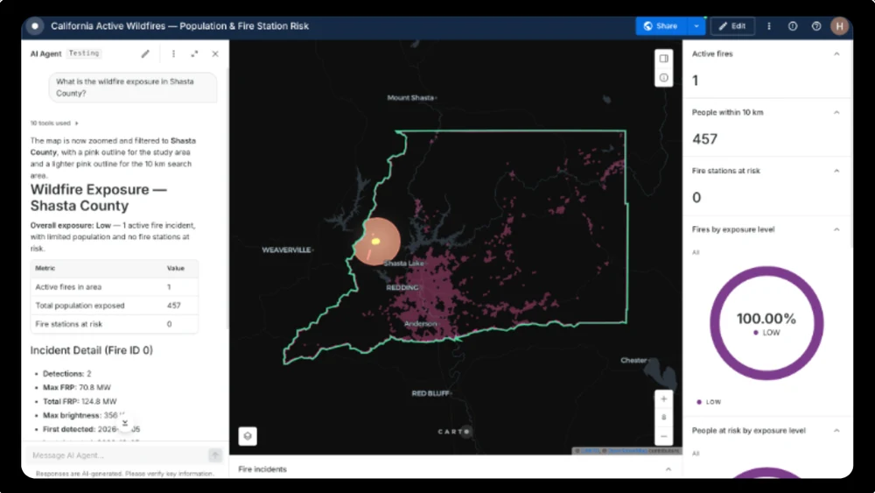The width and height of the screenshot is (875, 493).
Task: Click the value 457 in the metrics table
Action: pyautogui.click(x=173, y=306)
